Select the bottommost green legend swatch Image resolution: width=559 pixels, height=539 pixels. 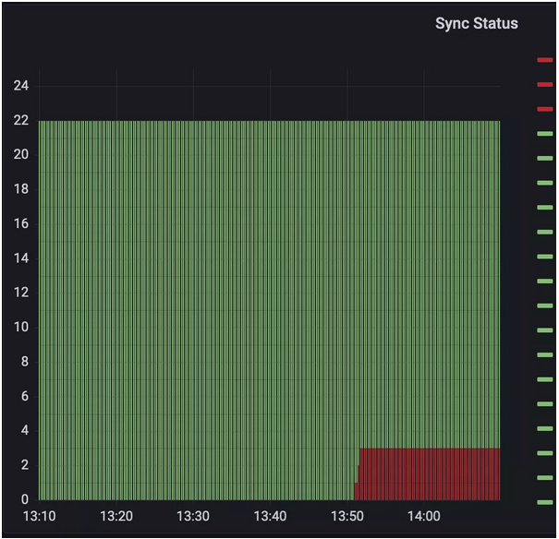[x=544, y=502]
